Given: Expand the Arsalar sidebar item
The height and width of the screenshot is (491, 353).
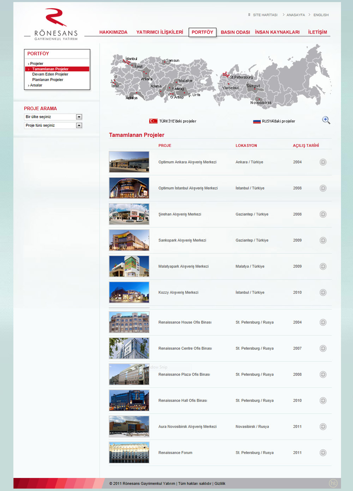Looking at the screenshot, I should tap(36, 85).
